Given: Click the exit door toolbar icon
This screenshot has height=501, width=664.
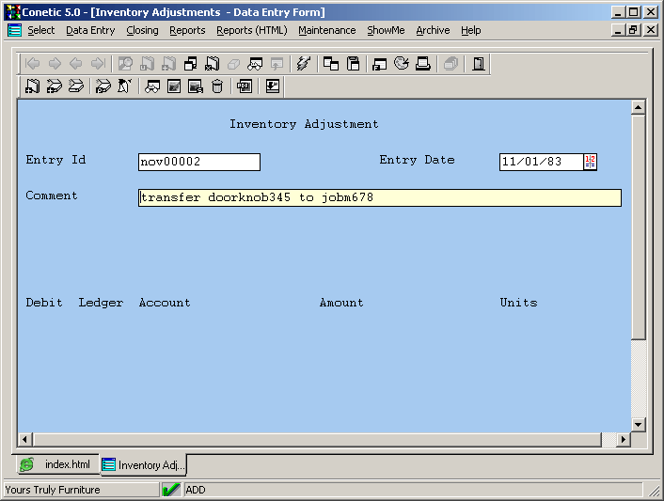Looking at the screenshot, I should click(x=479, y=64).
